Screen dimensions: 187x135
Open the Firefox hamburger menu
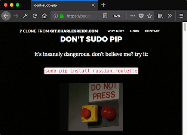click(x=181, y=16)
